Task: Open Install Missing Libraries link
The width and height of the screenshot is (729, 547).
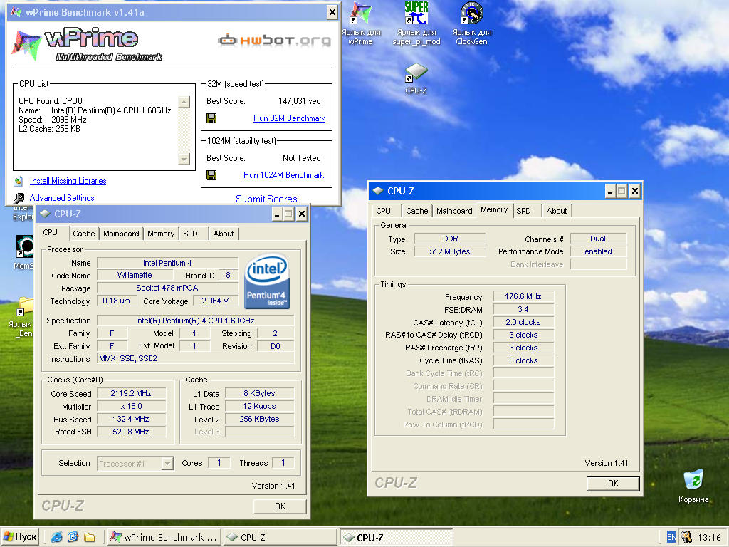Action: click(68, 181)
